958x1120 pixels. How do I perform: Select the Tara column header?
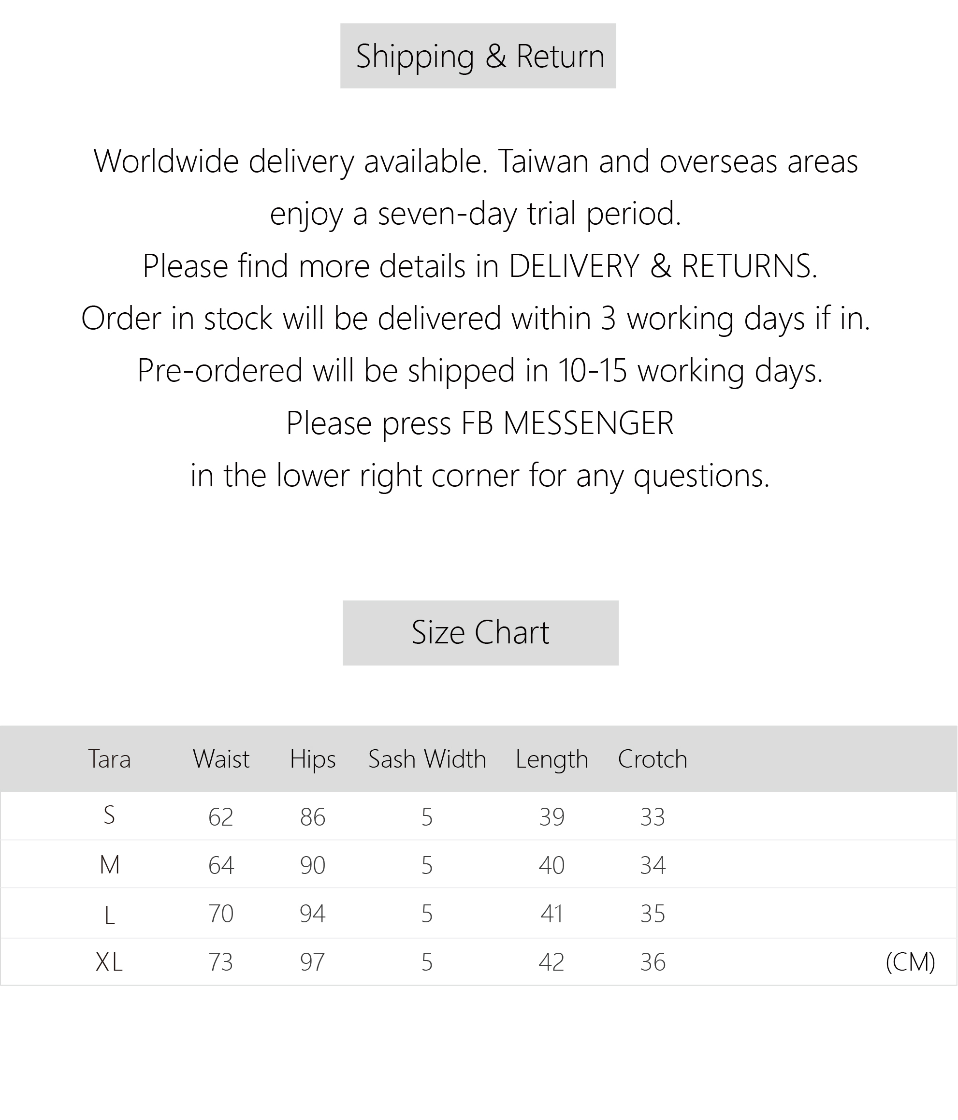[x=109, y=759]
